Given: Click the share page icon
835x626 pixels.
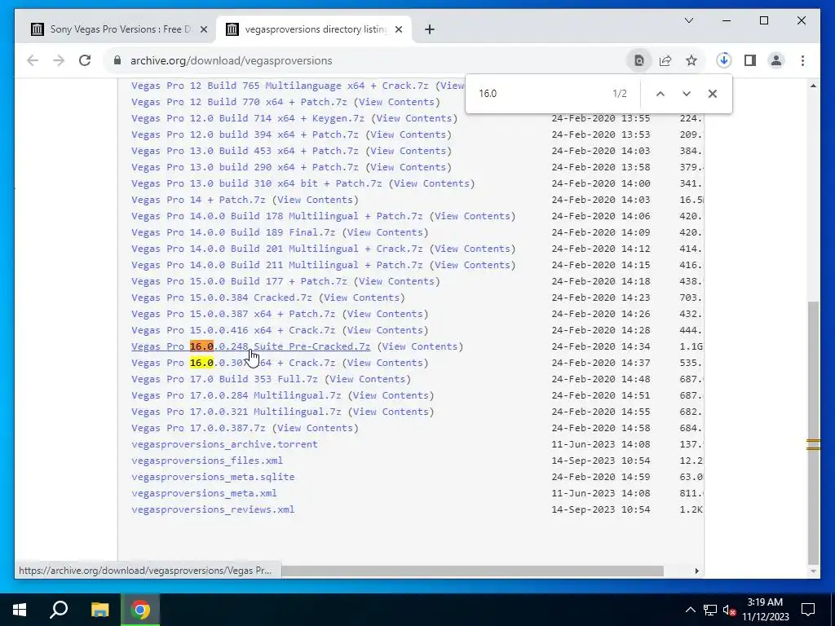Looking at the screenshot, I should 665,60.
